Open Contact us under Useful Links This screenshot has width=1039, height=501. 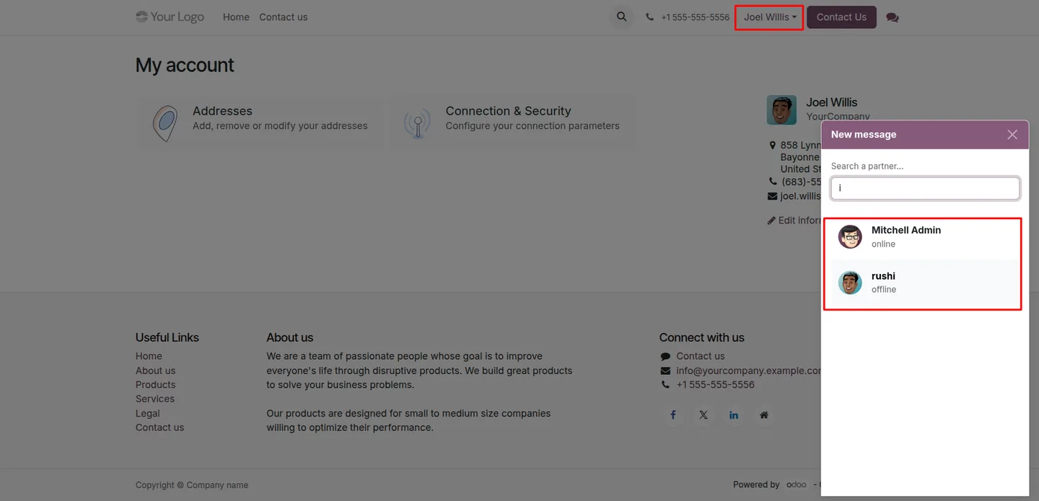tap(159, 427)
